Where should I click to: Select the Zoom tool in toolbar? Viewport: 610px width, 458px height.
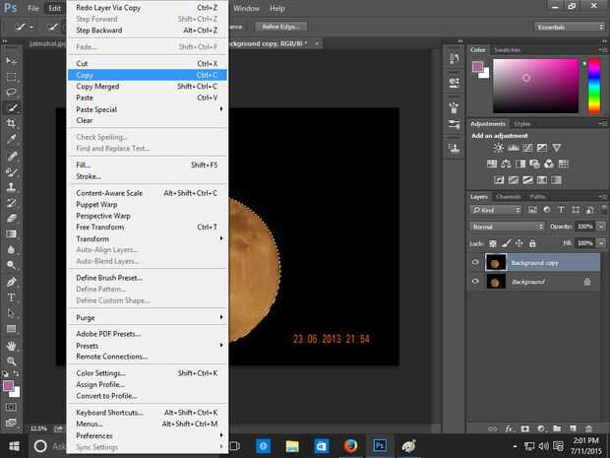[12, 361]
